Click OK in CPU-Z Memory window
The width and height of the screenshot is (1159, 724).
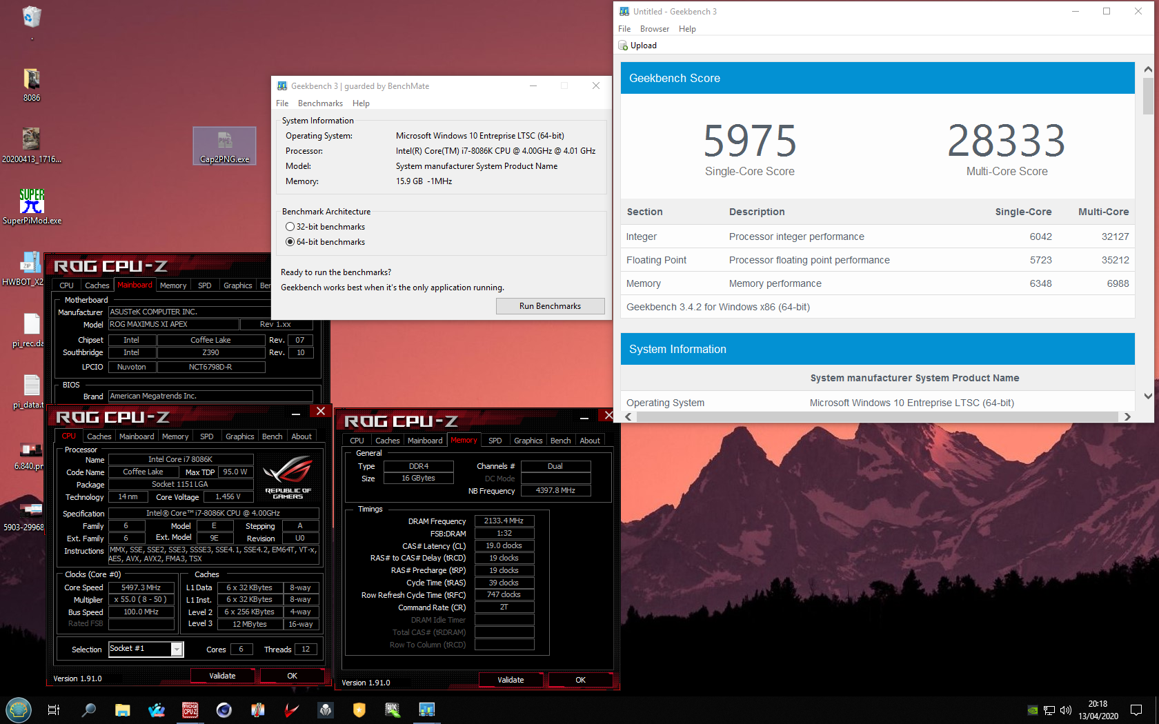click(580, 680)
